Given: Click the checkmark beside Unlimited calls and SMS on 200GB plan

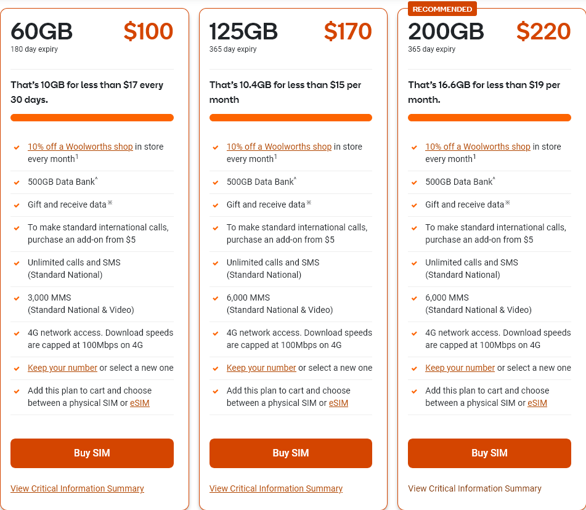Looking at the screenshot, I should (414, 262).
